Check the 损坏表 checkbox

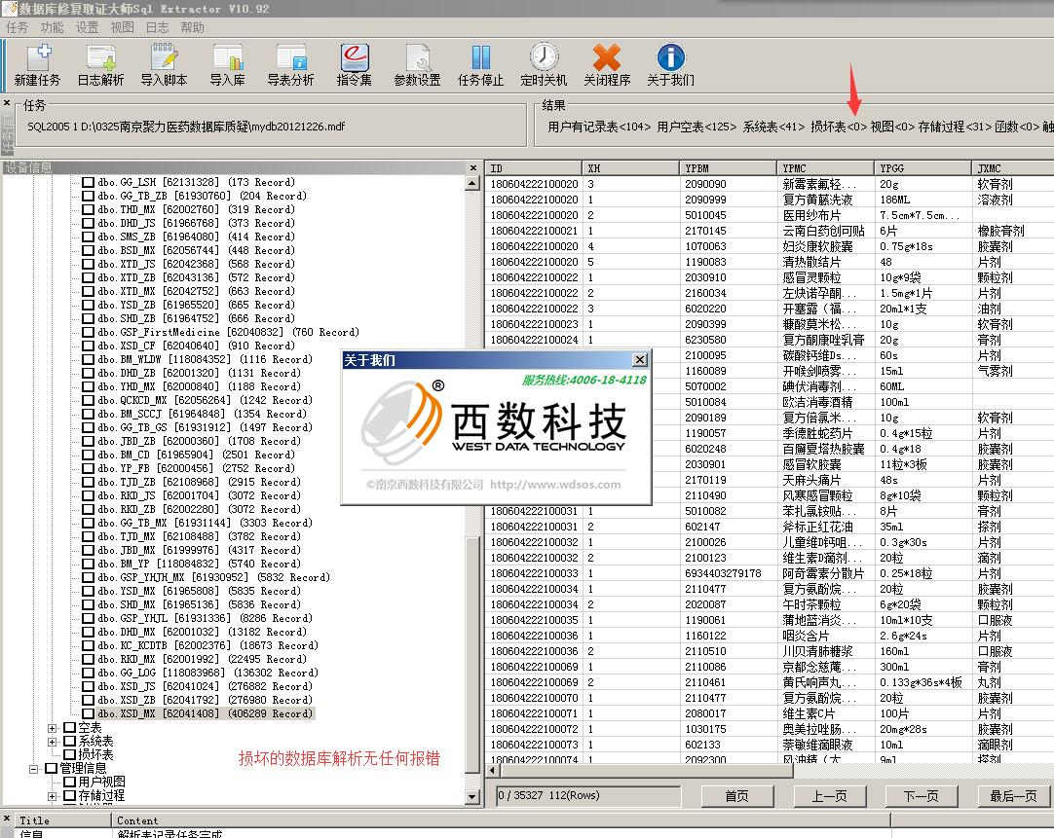pos(68,752)
